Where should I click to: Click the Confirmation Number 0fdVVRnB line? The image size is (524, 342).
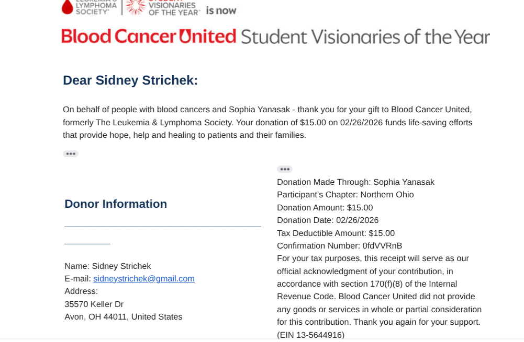[339, 246]
